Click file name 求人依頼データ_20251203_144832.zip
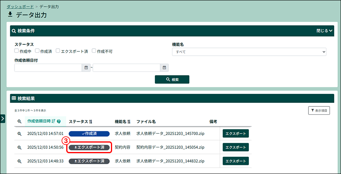Image resolution: width=341 pixels, height=174 pixels. [170, 161]
